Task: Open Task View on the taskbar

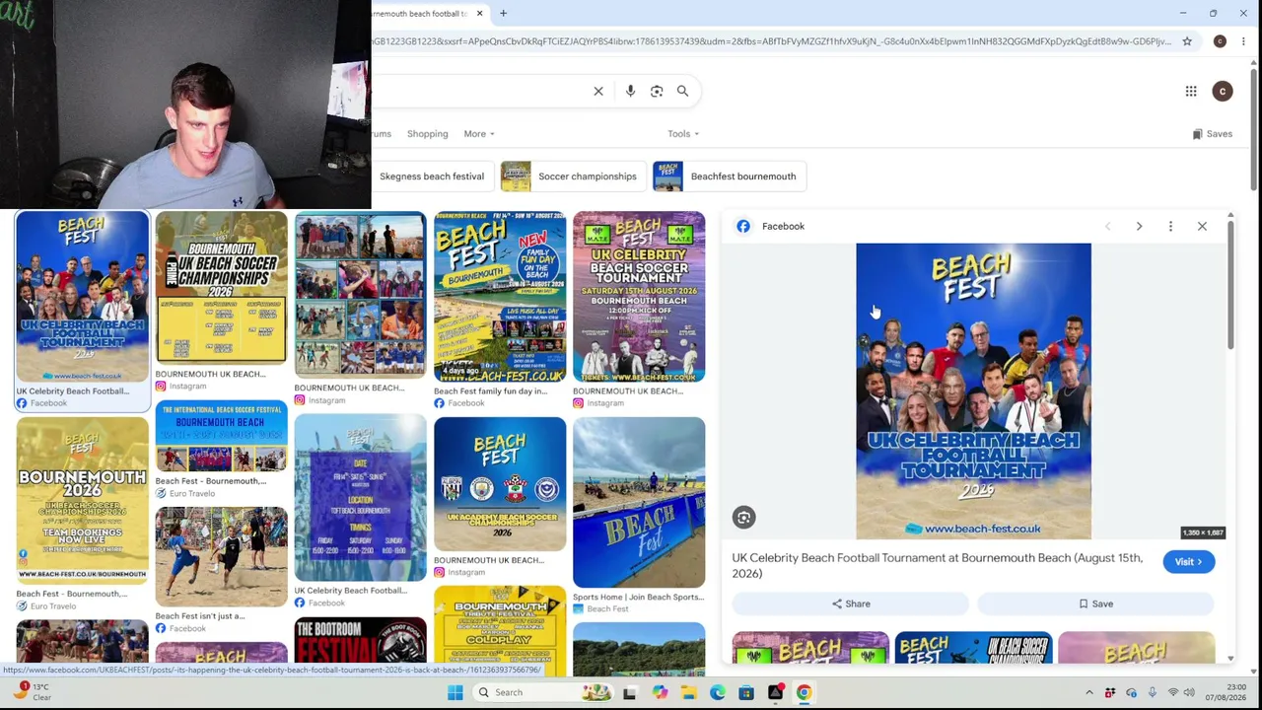Action: [630, 692]
